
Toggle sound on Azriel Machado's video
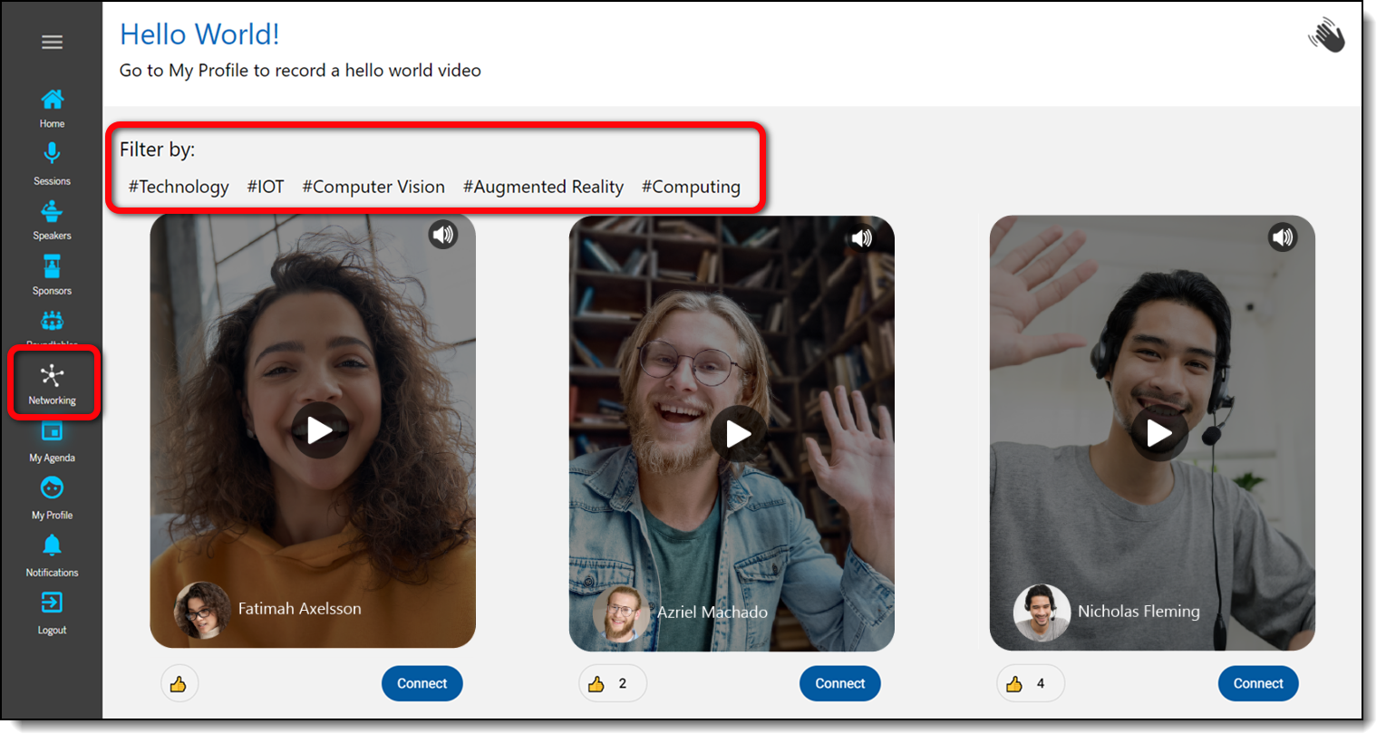(861, 237)
